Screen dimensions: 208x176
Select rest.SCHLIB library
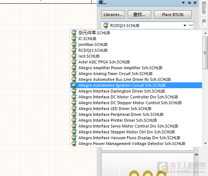coord(136,56)
